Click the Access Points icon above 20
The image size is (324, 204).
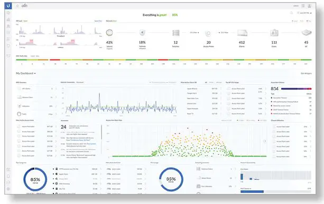coord(208,33)
